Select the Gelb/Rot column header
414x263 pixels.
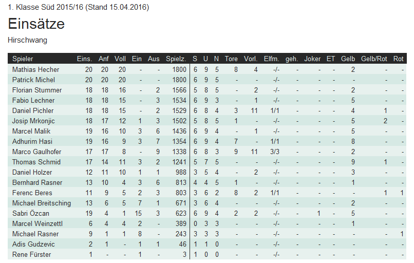pos(374,59)
